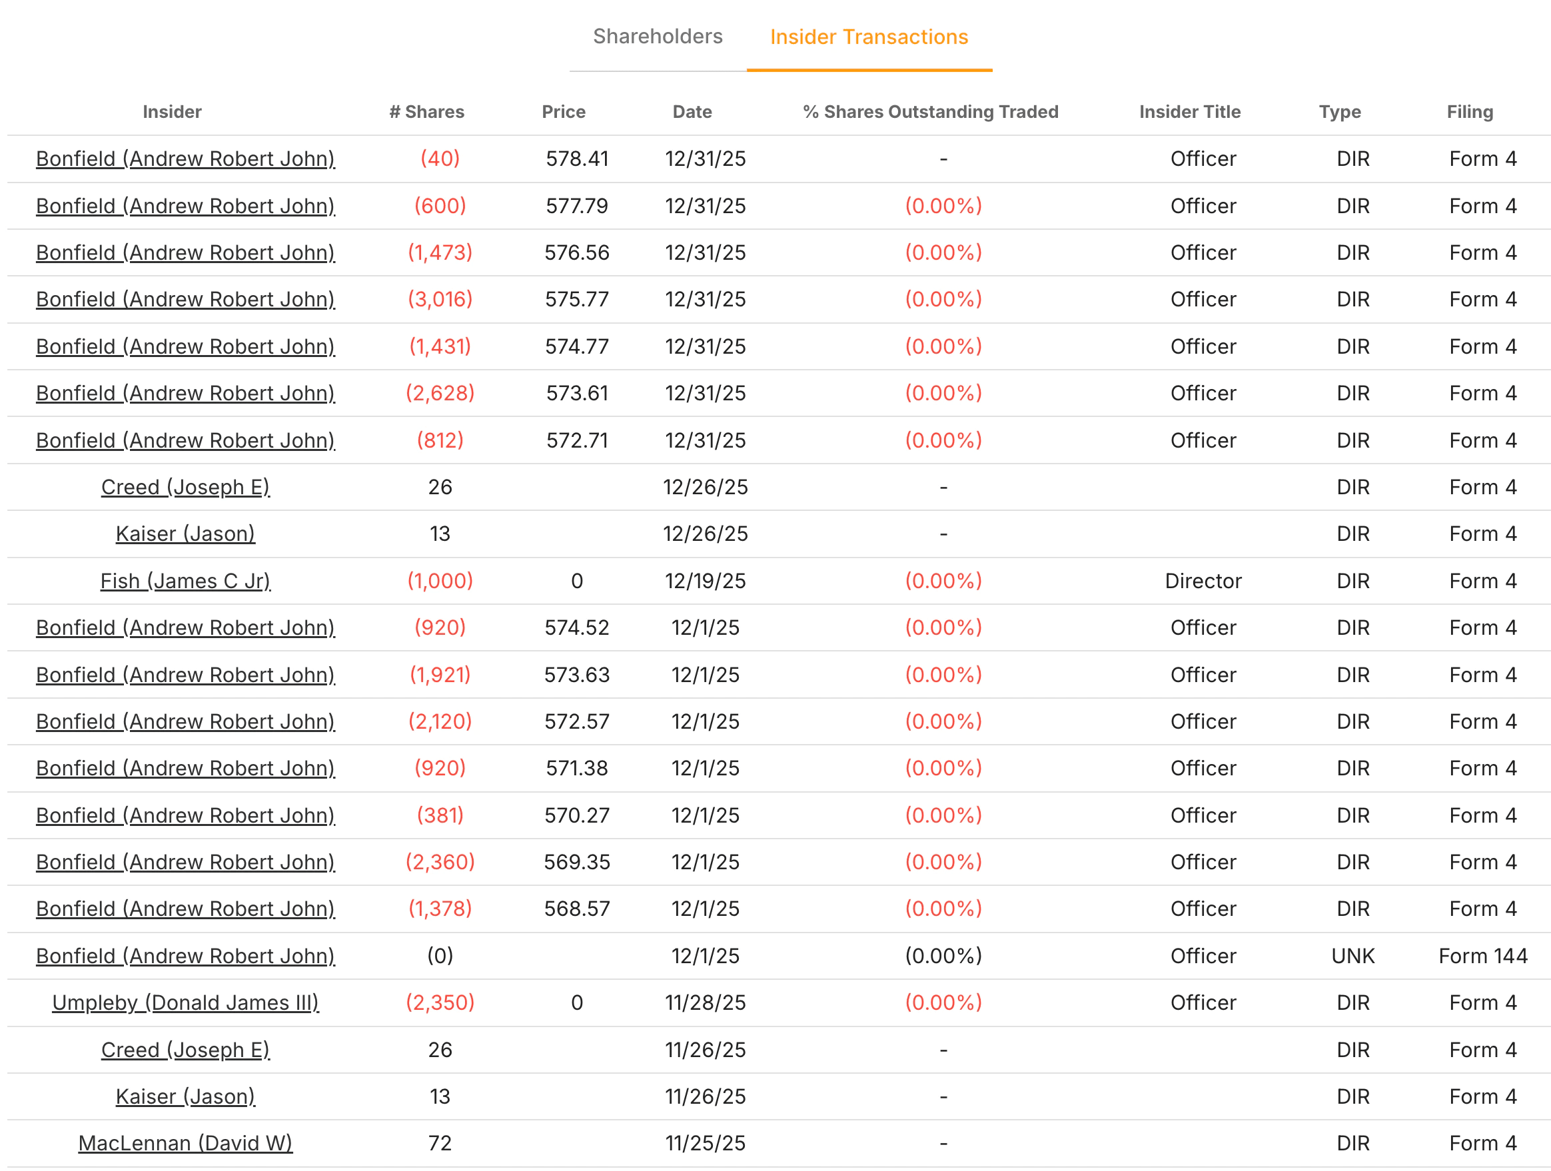
Task: Sort table by the Insider column
Action: [173, 111]
